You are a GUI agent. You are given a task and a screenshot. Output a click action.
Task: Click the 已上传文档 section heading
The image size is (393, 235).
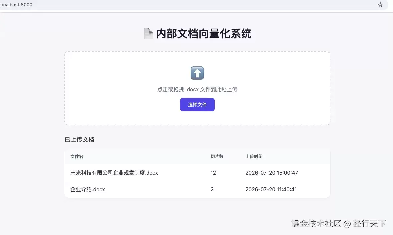click(x=79, y=140)
